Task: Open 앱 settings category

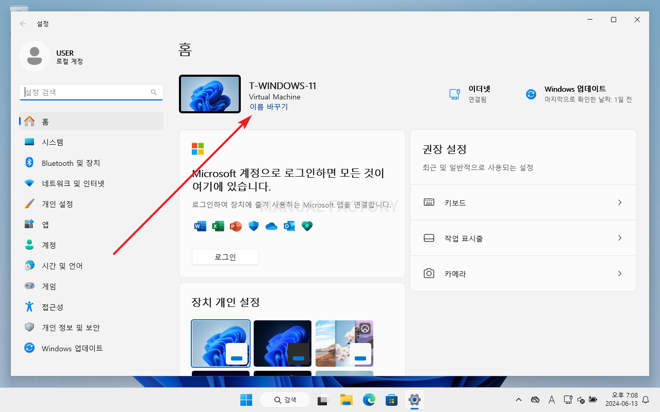Action: click(91, 225)
